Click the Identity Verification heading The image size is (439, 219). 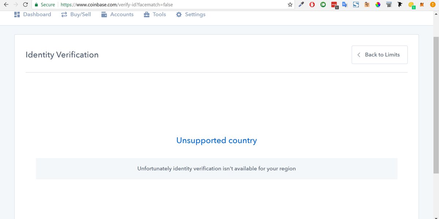pos(62,55)
